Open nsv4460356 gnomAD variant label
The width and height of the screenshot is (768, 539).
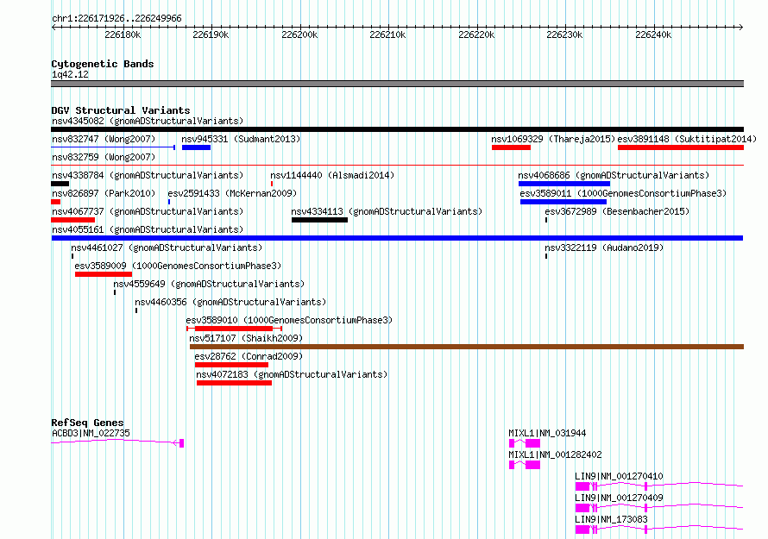pos(230,302)
